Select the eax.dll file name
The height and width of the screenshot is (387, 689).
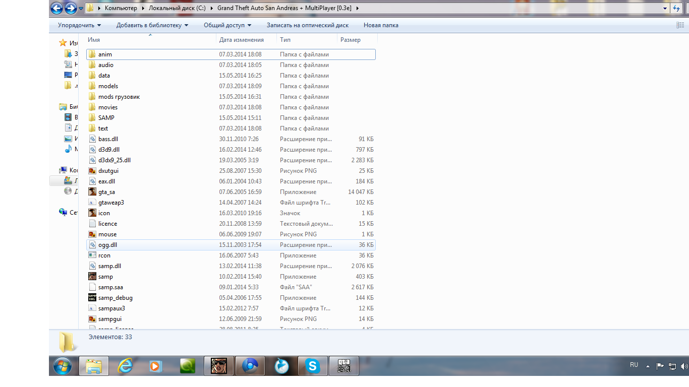pyautogui.click(x=107, y=181)
